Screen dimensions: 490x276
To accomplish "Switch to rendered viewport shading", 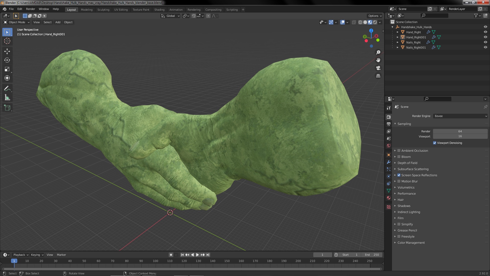I will point(375,22).
